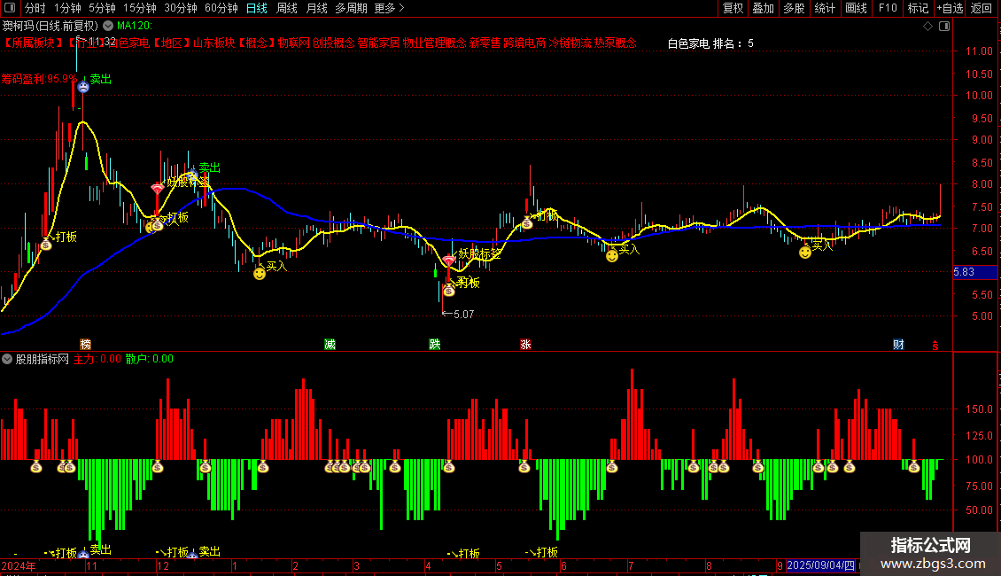This screenshot has height=576, width=1001.
Task: Click the 5.07 low price label
Action: pos(463,315)
